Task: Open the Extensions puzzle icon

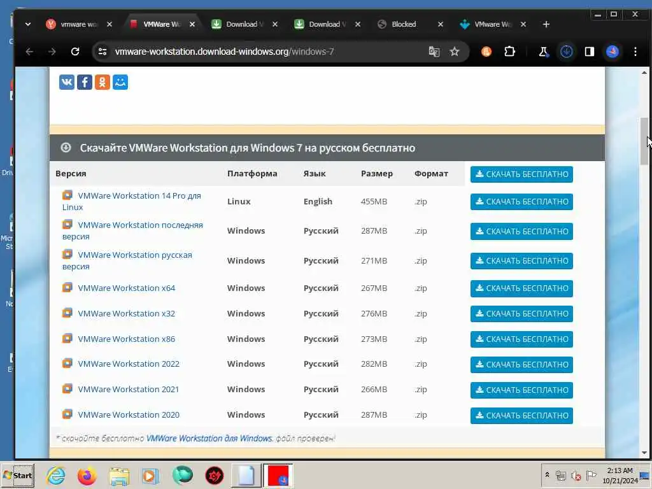Action: click(x=509, y=52)
